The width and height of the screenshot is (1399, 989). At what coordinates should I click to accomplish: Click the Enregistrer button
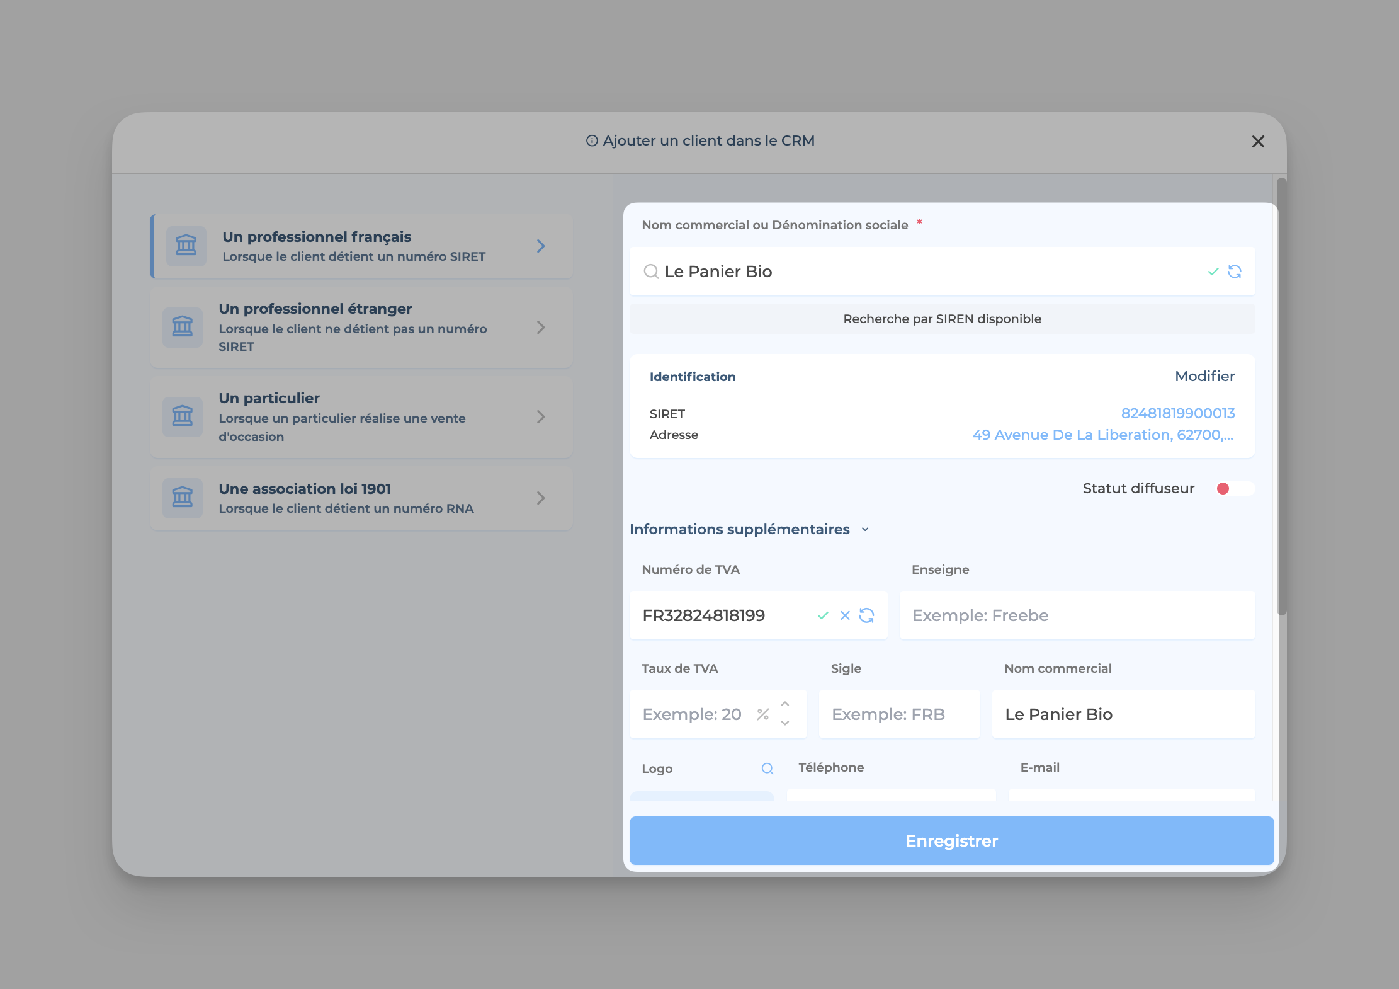click(x=951, y=841)
